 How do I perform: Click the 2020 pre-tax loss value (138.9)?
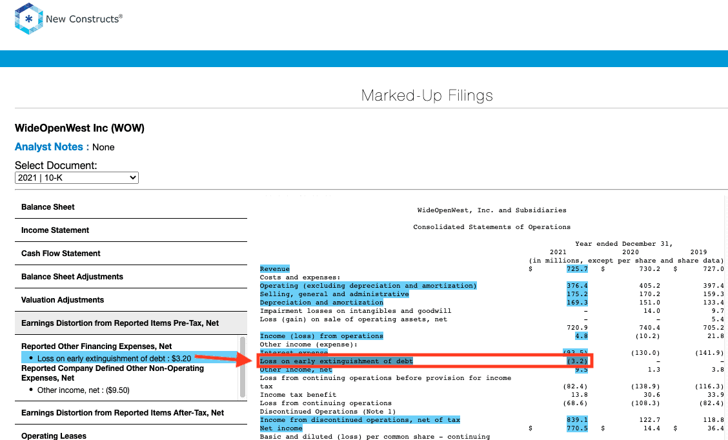pyautogui.click(x=645, y=386)
